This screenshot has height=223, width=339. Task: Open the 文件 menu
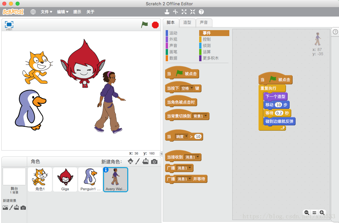pos(46,12)
